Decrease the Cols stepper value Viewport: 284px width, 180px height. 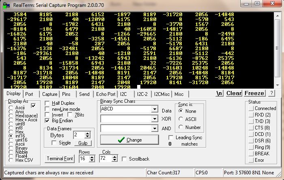click(x=114, y=160)
